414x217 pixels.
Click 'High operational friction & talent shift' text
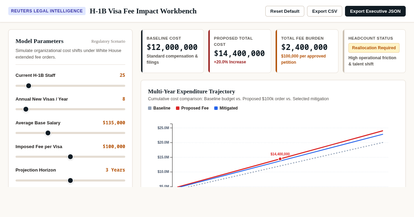pyautogui.click(x=373, y=61)
